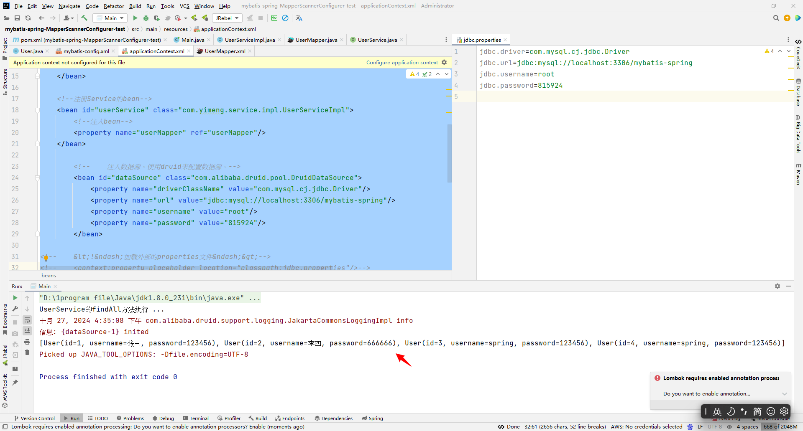Open the JRebel dropdown
Screen dimensions: 803x431
pyautogui.click(x=227, y=18)
